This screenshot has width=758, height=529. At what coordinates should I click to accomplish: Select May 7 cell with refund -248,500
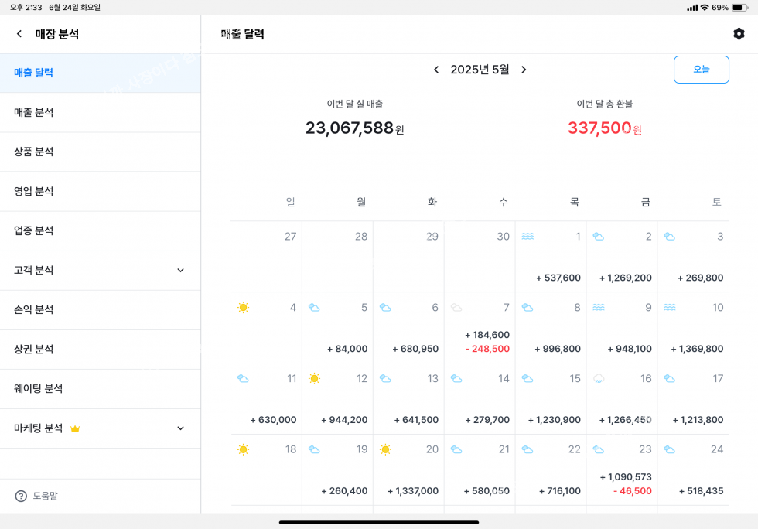pos(480,328)
